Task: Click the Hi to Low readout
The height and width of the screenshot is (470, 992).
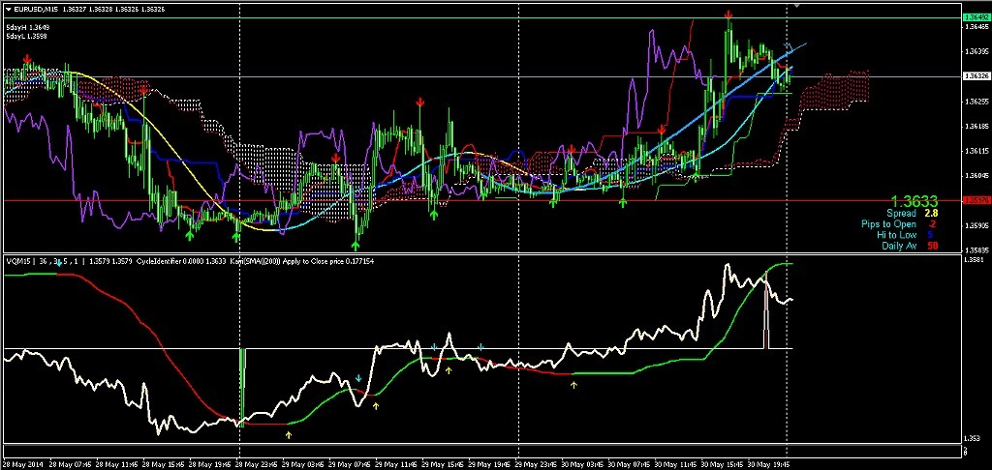Action: click(904, 234)
